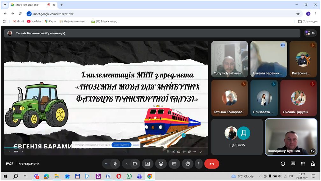Open the YouTube bookmark
321x181 pixels.
pyautogui.click(x=34, y=21)
